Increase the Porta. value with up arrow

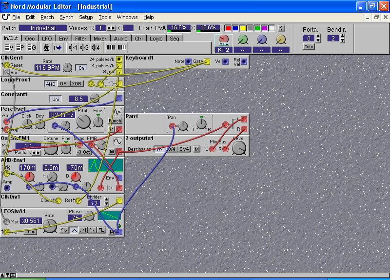click(317, 37)
